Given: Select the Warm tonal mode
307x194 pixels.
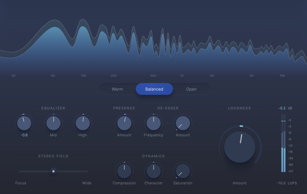Looking at the screenshot, I should click(117, 89).
